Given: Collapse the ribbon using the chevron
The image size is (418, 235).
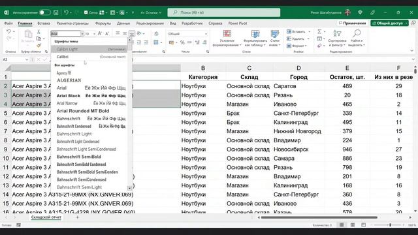Looking at the screenshot, I should point(412,51).
